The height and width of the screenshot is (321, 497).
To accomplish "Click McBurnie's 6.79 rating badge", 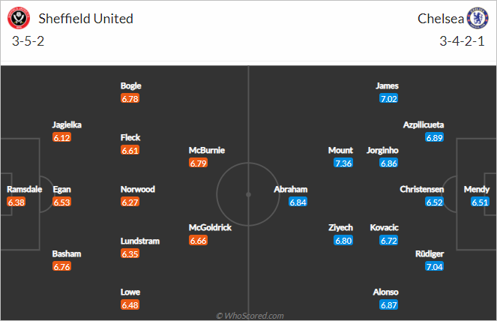I will coord(198,163).
